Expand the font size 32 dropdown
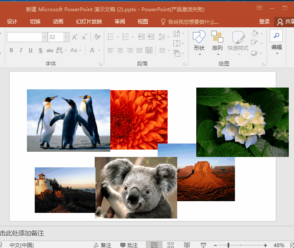This screenshot has height=248, width=294. (66, 37)
